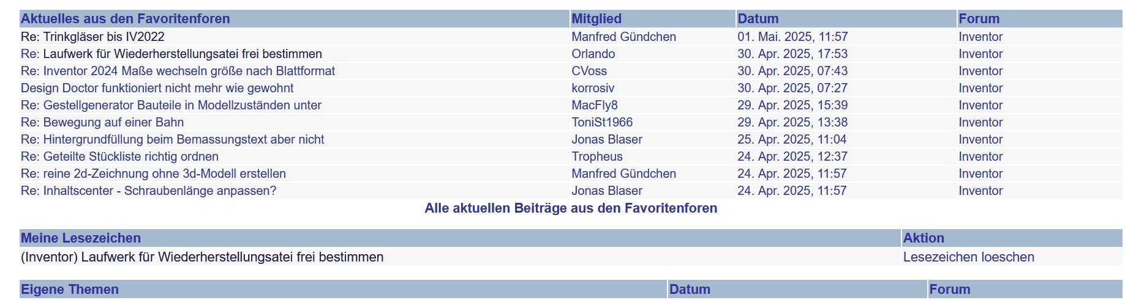Open Re: Hintergrundfüllung beim Bemassungstext thread

tap(172, 139)
